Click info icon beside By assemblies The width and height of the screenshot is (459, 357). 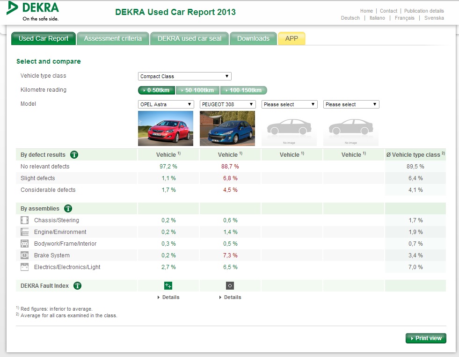tap(68, 209)
